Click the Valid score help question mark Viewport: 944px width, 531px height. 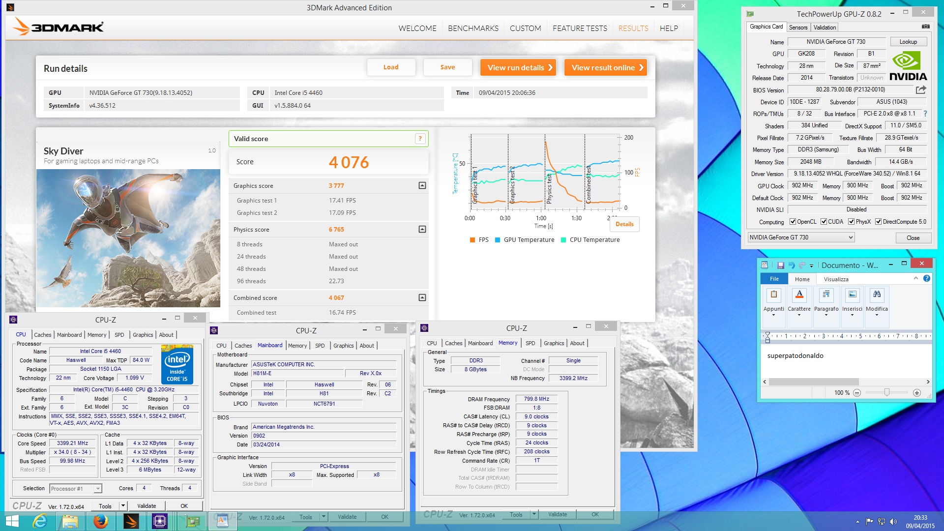[x=420, y=139]
